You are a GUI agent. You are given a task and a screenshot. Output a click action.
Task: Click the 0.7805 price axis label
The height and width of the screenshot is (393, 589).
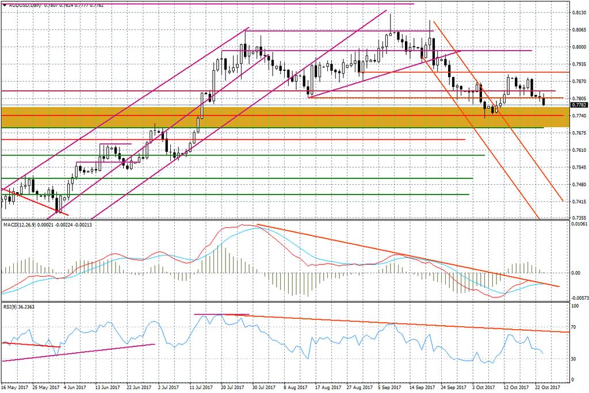coord(579,99)
